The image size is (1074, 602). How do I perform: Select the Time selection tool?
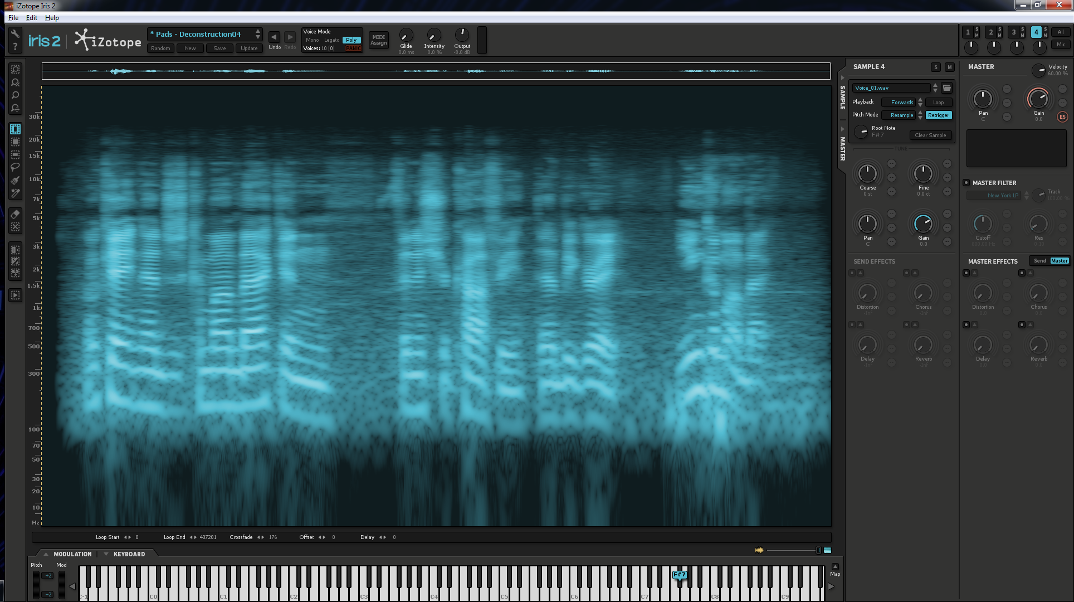pyautogui.click(x=16, y=129)
